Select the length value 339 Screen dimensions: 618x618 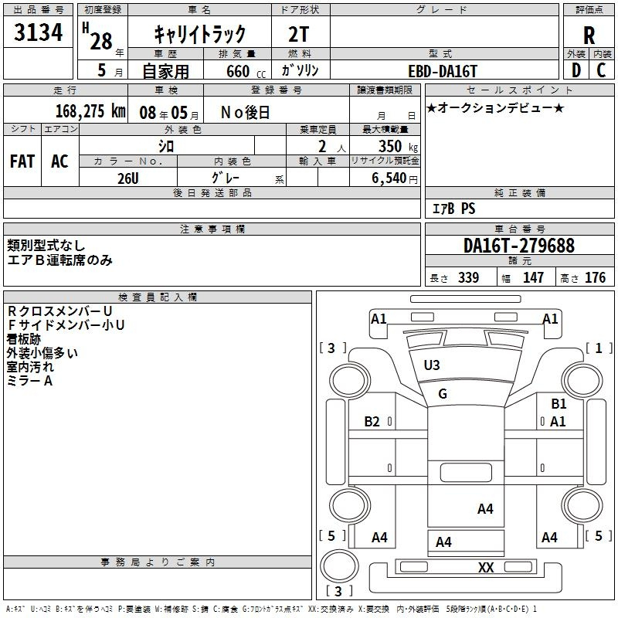coord(469,277)
